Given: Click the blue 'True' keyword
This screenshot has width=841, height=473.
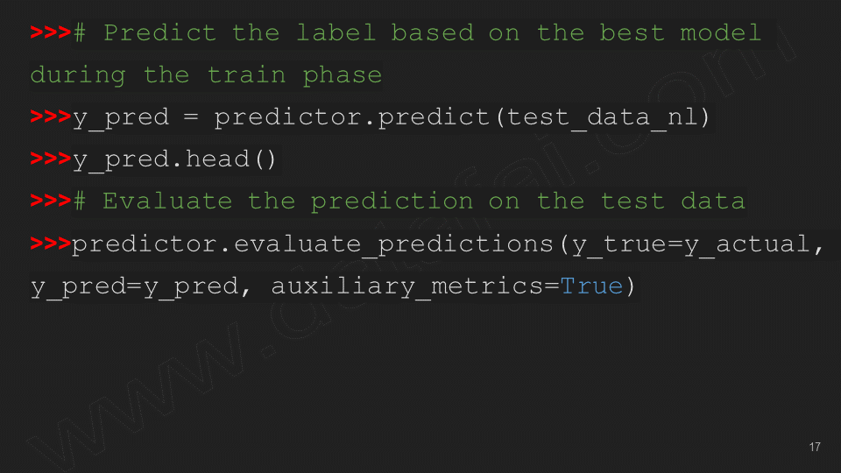Looking at the screenshot, I should click(x=591, y=286).
